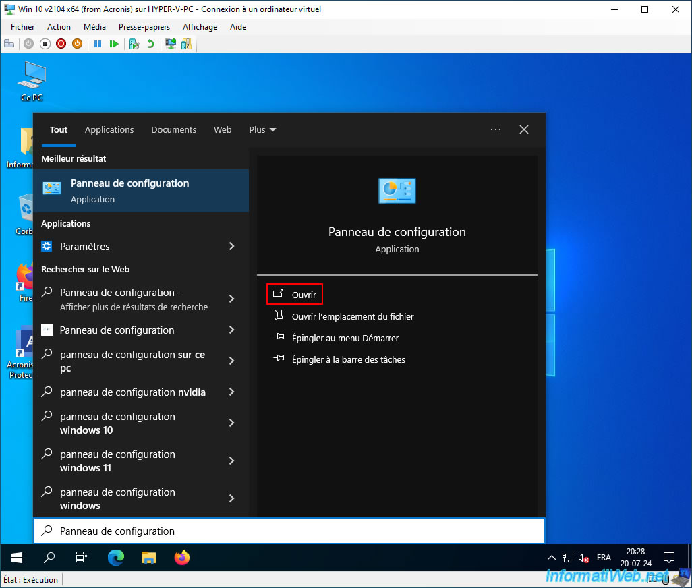The image size is (692, 588).
Task: Switch to the Tout search tab
Action: pos(59,129)
